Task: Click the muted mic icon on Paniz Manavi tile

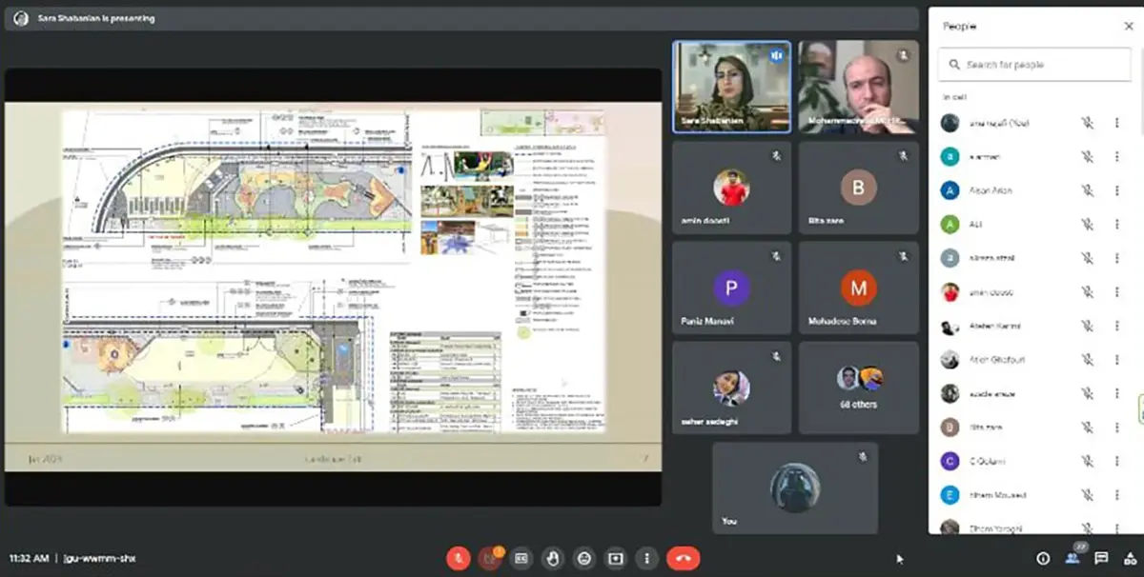Action: tap(776, 256)
